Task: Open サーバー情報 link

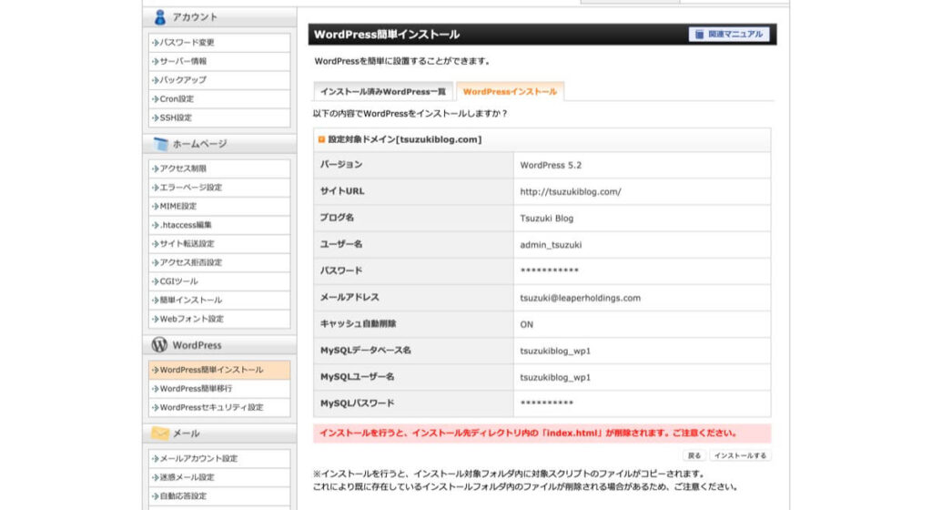Action: click(219, 61)
